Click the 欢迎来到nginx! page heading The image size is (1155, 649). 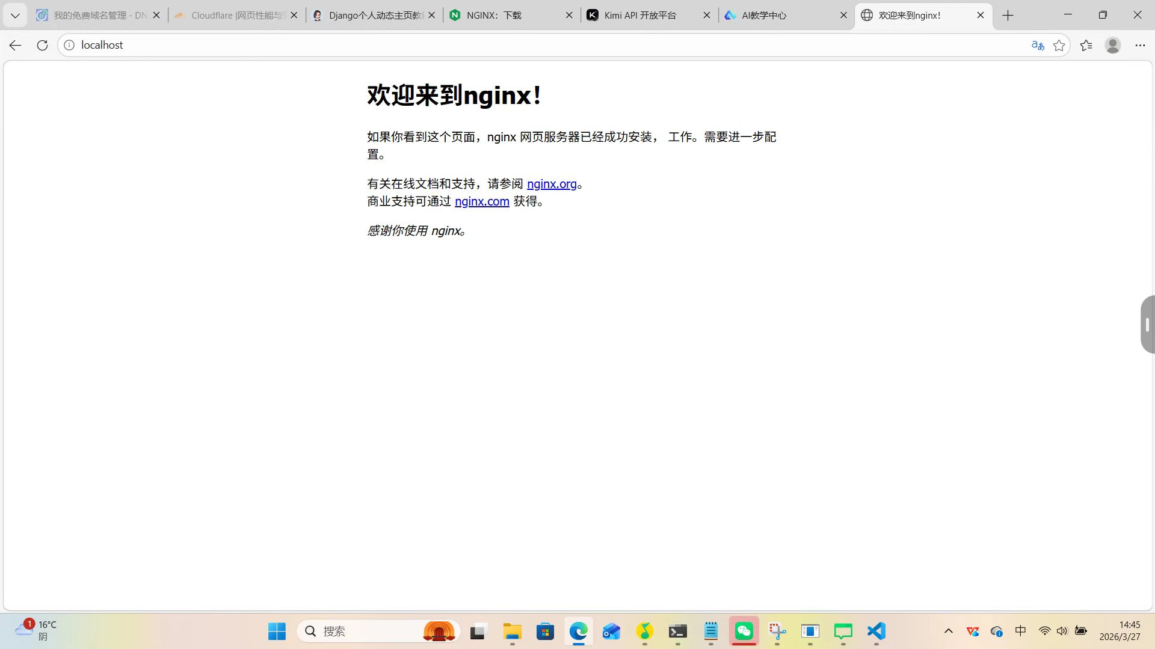[x=454, y=95]
